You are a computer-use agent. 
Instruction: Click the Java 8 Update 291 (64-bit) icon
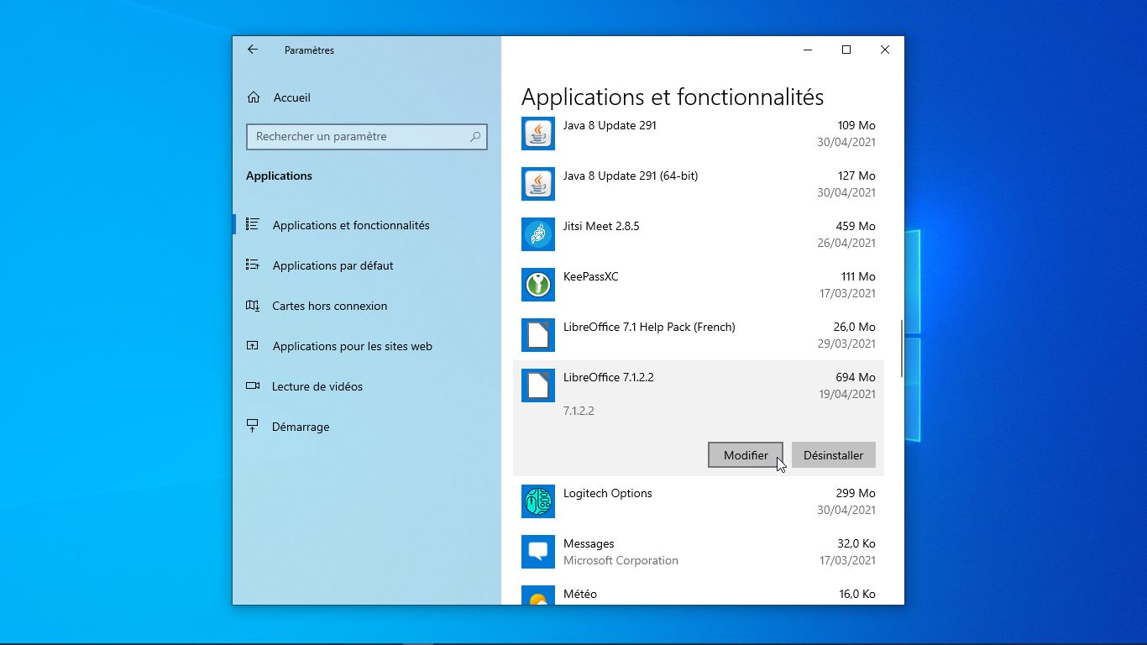(x=538, y=184)
